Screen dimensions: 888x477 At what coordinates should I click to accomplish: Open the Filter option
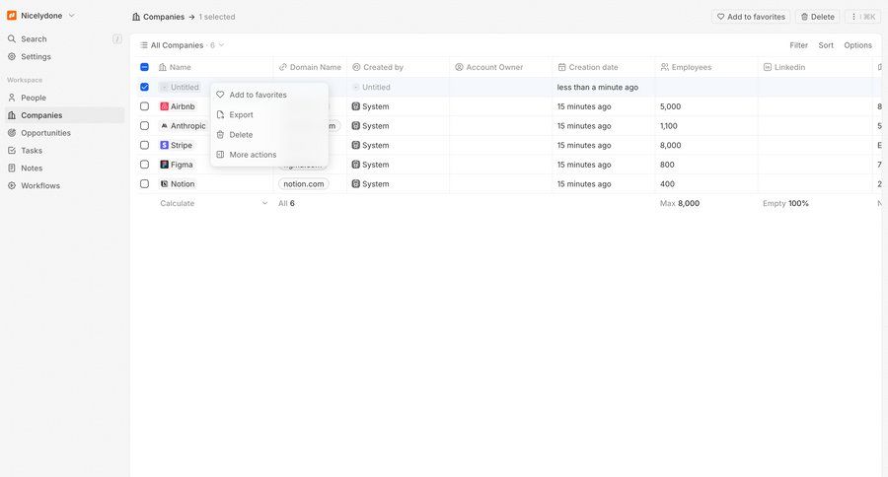tap(798, 45)
